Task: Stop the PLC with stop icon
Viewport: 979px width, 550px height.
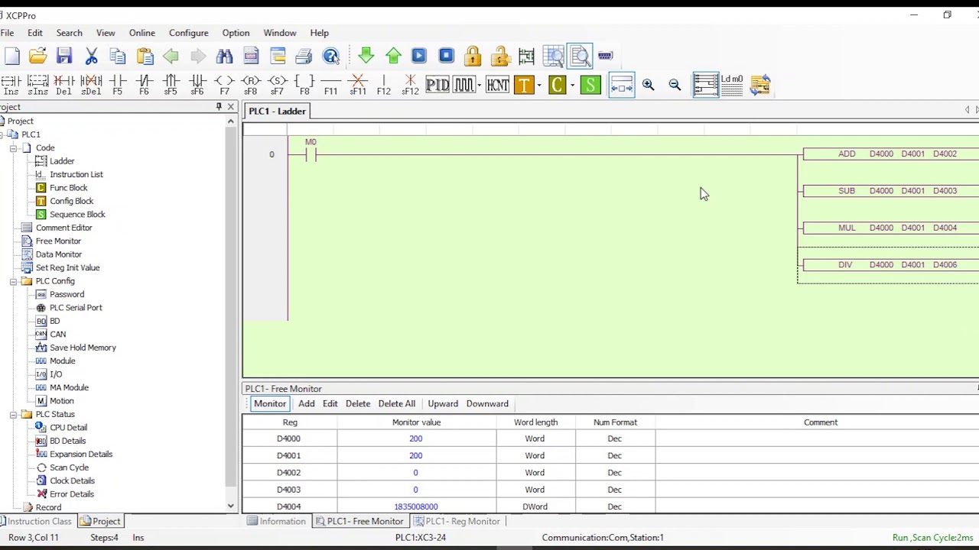Action: click(446, 56)
